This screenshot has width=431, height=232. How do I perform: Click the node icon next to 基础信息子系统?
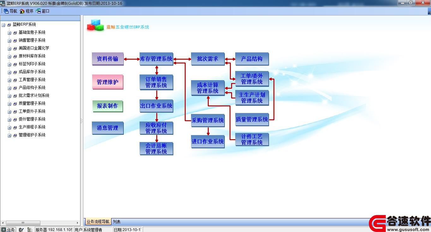coord(15,33)
